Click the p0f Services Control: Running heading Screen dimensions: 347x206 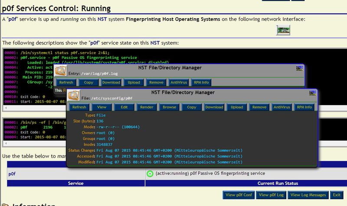coord(56,8)
